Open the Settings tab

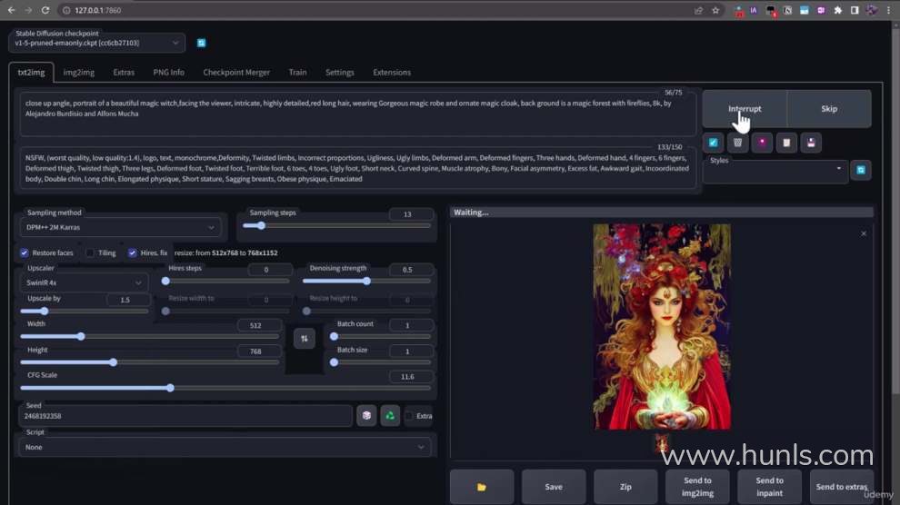click(340, 73)
